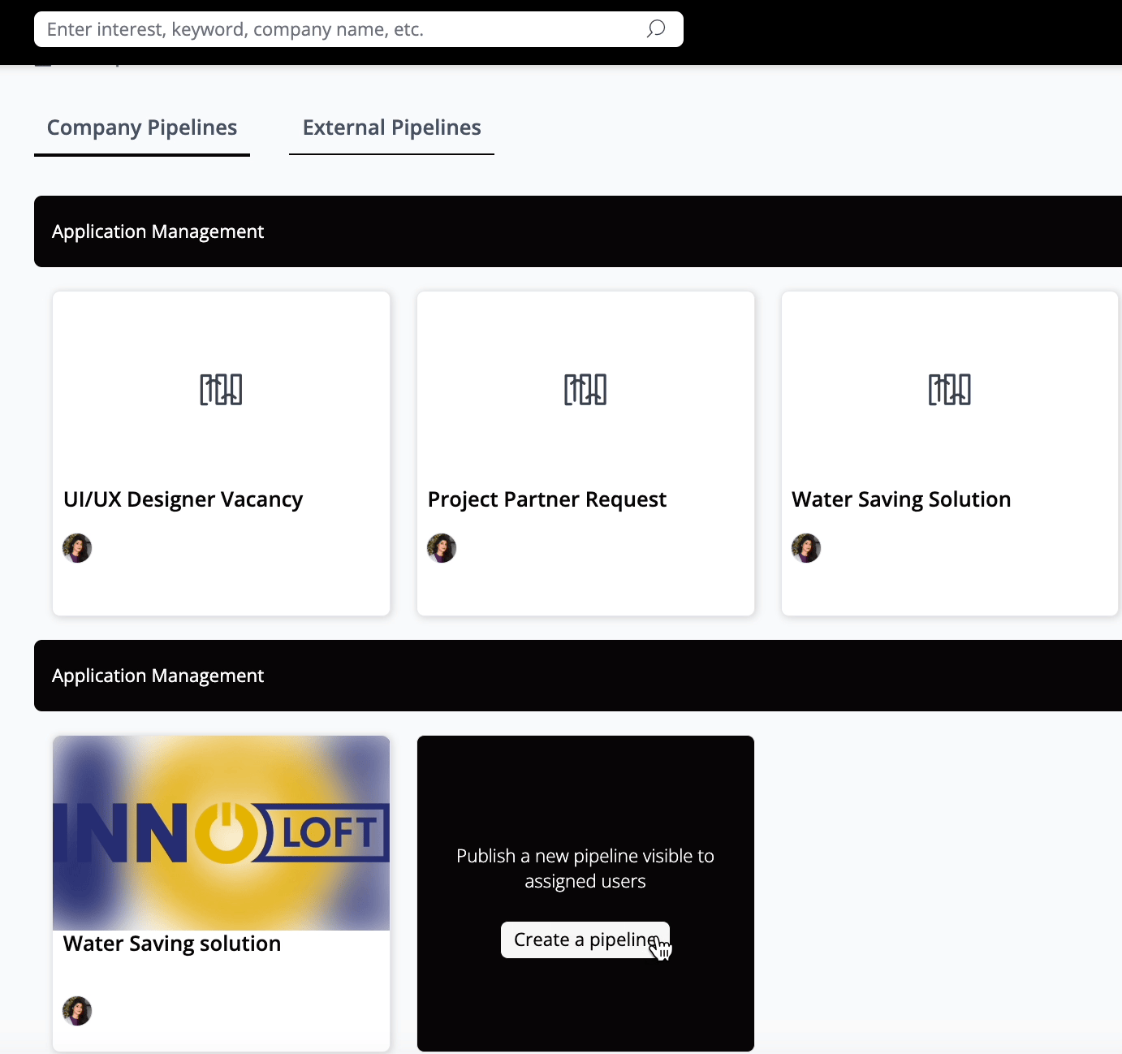Click avatar on the Innoloft-banner pipeline card
The image size is (1122, 1054).
(77, 1011)
